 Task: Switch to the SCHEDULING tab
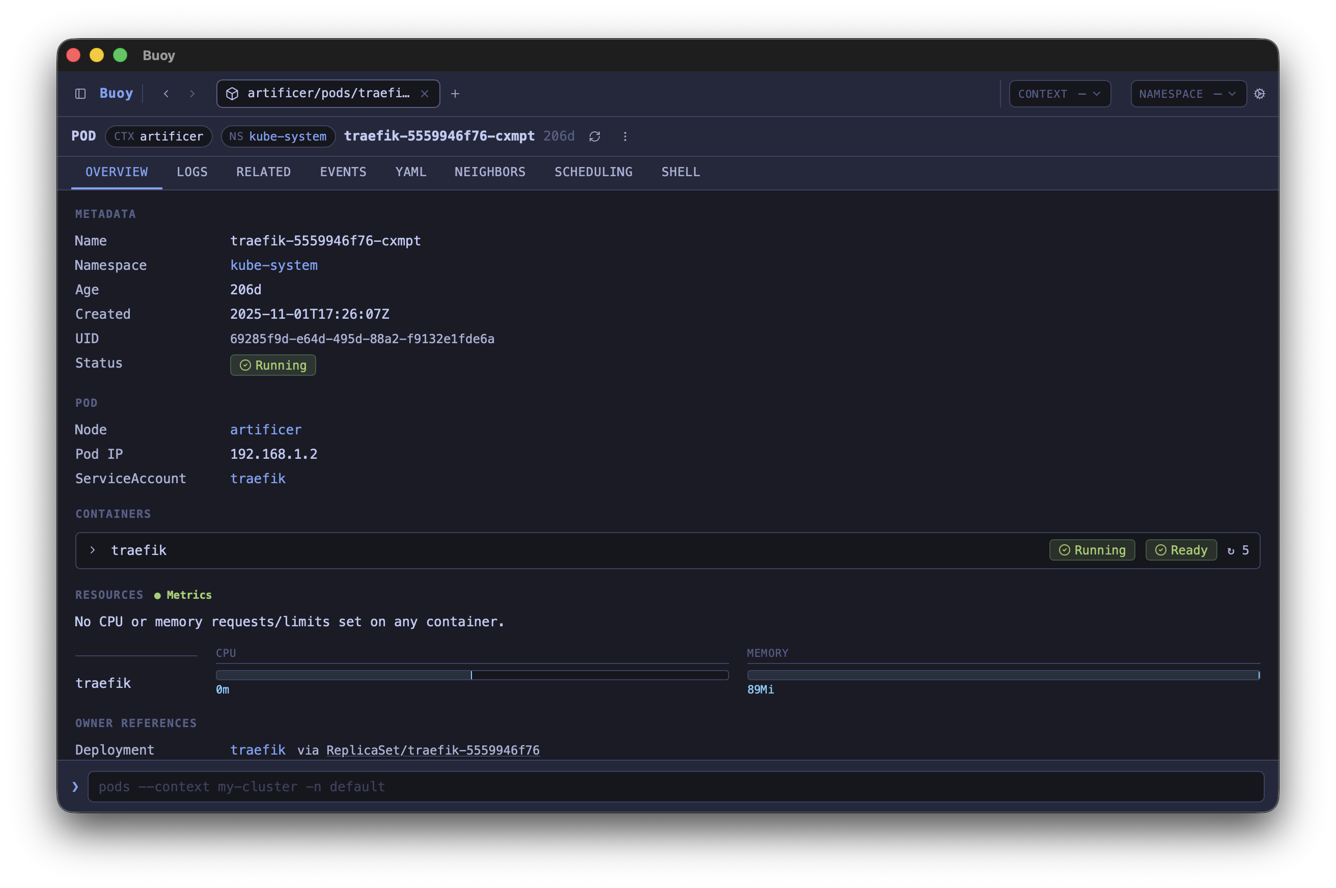pos(594,172)
